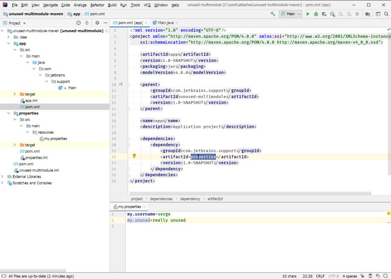Fold the dependency block on line 20
The width and height of the screenshot is (391, 279).
pyautogui.click(x=128, y=145)
